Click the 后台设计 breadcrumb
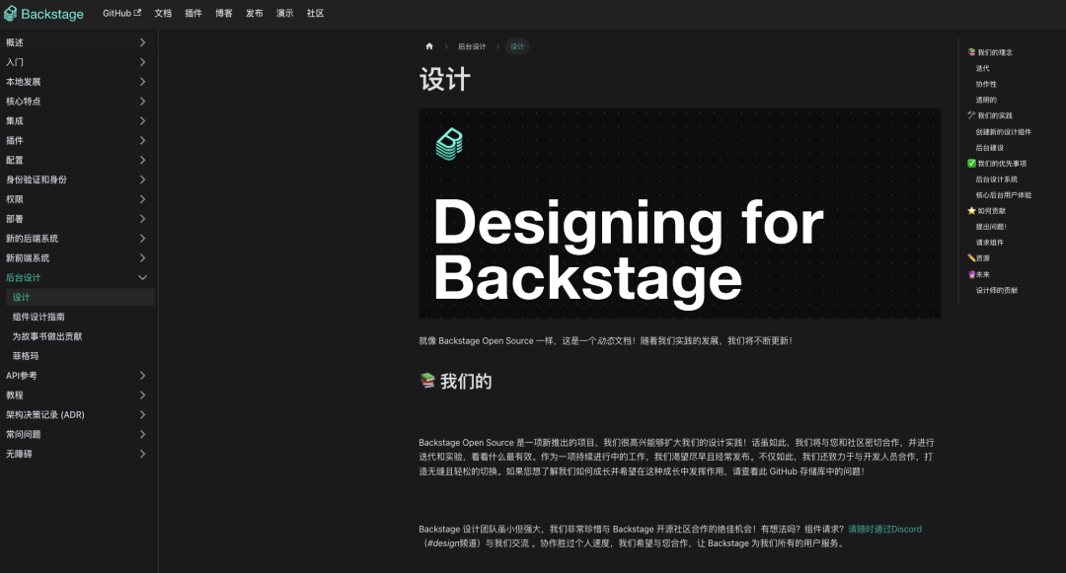This screenshot has width=1066, height=573. tap(472, 46)
